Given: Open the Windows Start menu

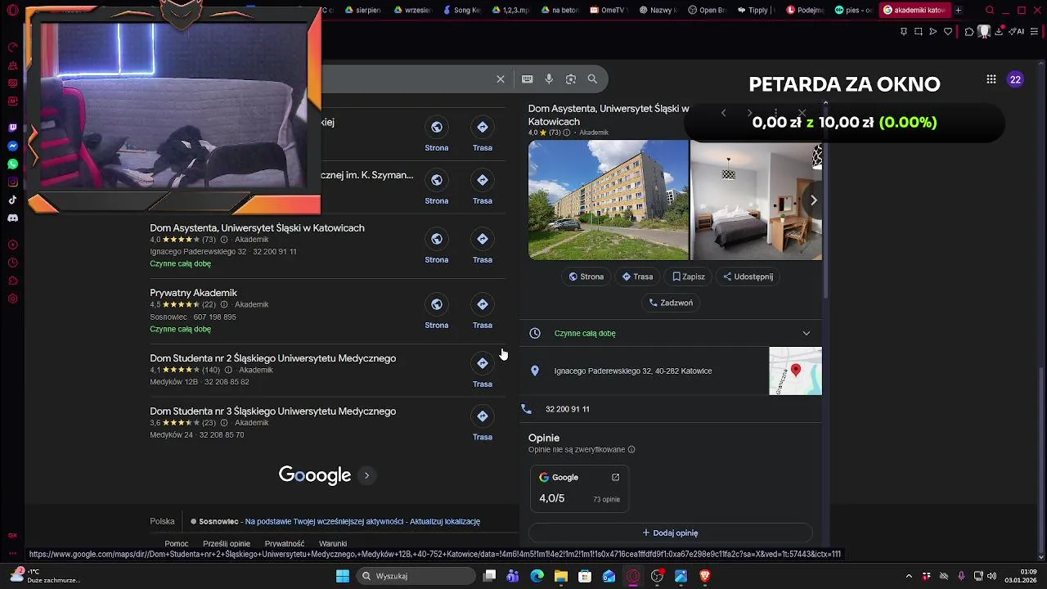Looking at the screenshot, I should 343,576.
